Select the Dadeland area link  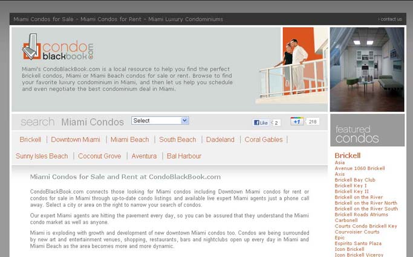(220, 139)
